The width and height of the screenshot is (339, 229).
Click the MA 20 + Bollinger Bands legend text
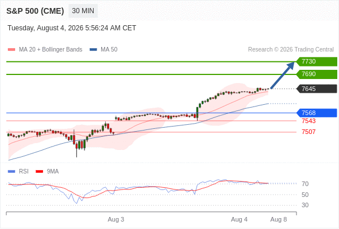point(51,50)
